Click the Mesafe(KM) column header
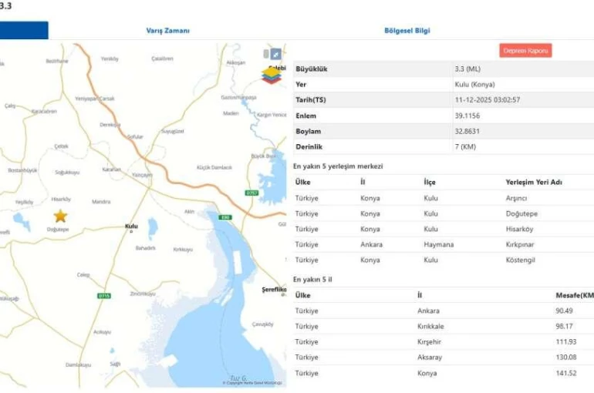Viewport: 594px width, 393px height. [x=574, y=295]
